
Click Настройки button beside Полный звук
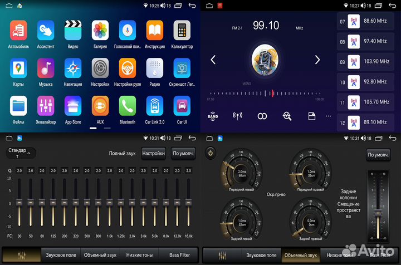point(153,153)
